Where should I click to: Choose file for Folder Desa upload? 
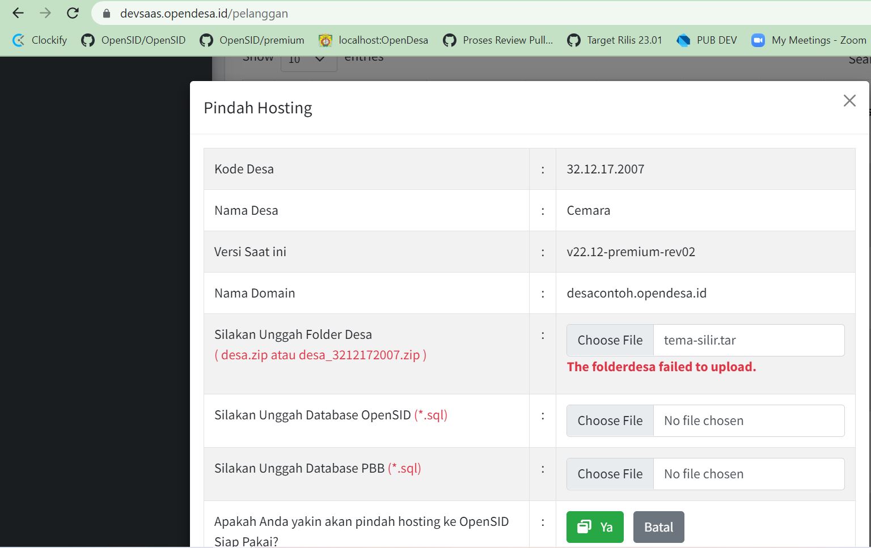click(x=609, y=339)
